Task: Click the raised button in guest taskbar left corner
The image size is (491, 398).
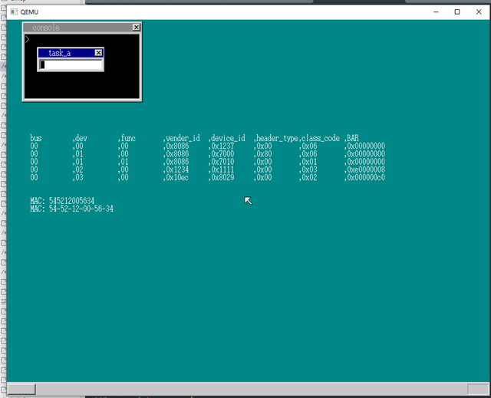Action: pyautogui.click(x=21, y=389)
